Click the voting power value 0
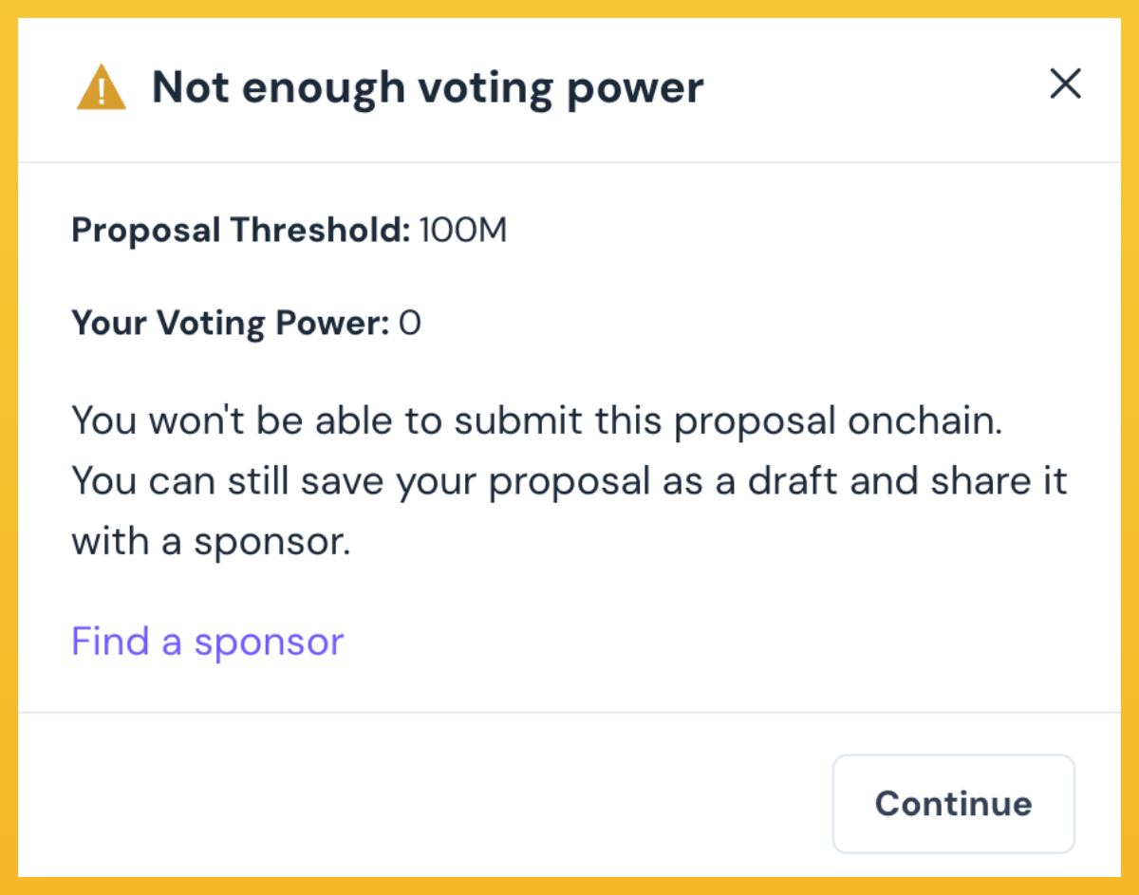 point(410,324)
